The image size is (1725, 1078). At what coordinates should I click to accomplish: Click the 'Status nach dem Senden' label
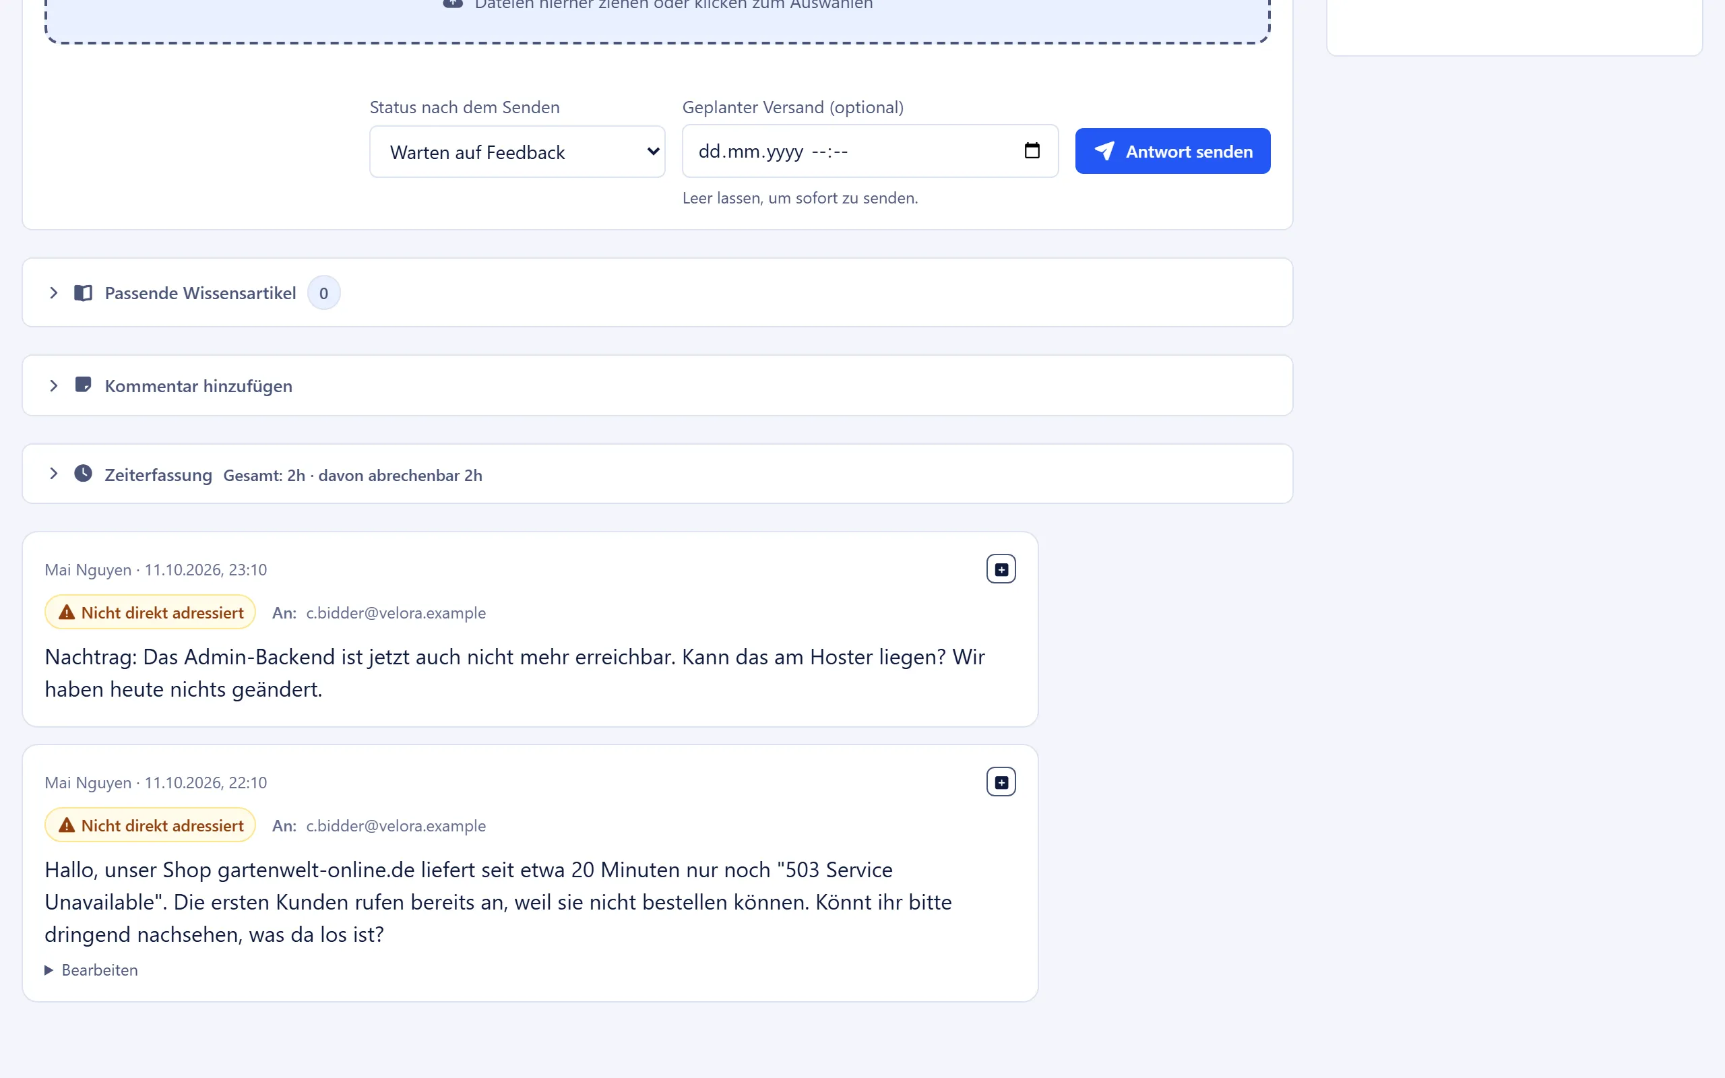pyautogui.click(x=465, y=107)
